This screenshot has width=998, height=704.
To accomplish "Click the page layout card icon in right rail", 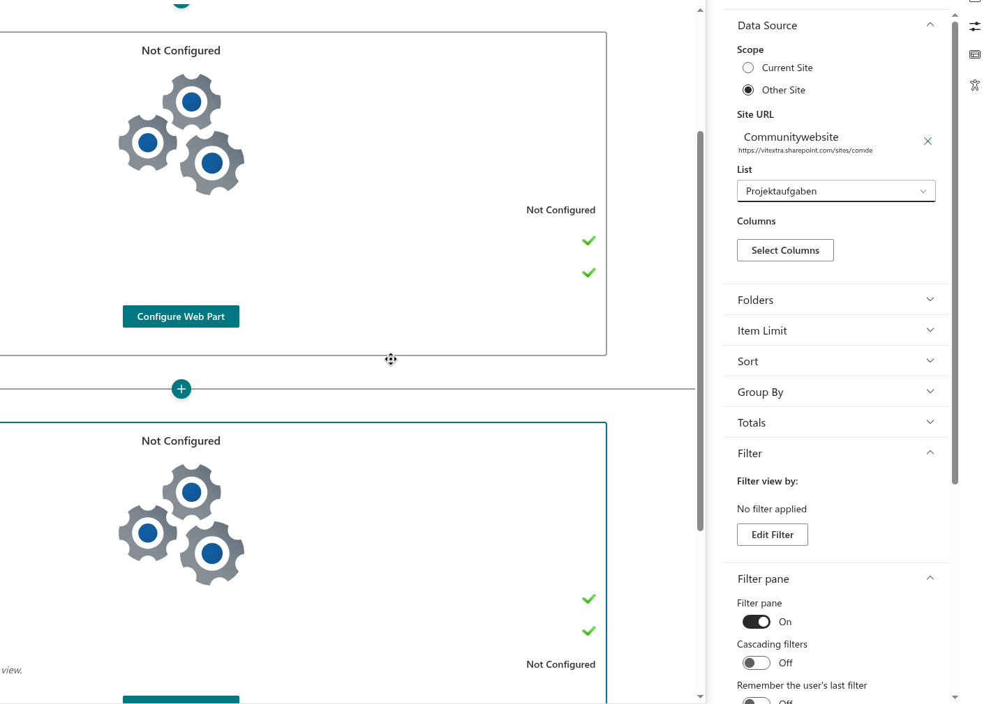I will 975,54.
